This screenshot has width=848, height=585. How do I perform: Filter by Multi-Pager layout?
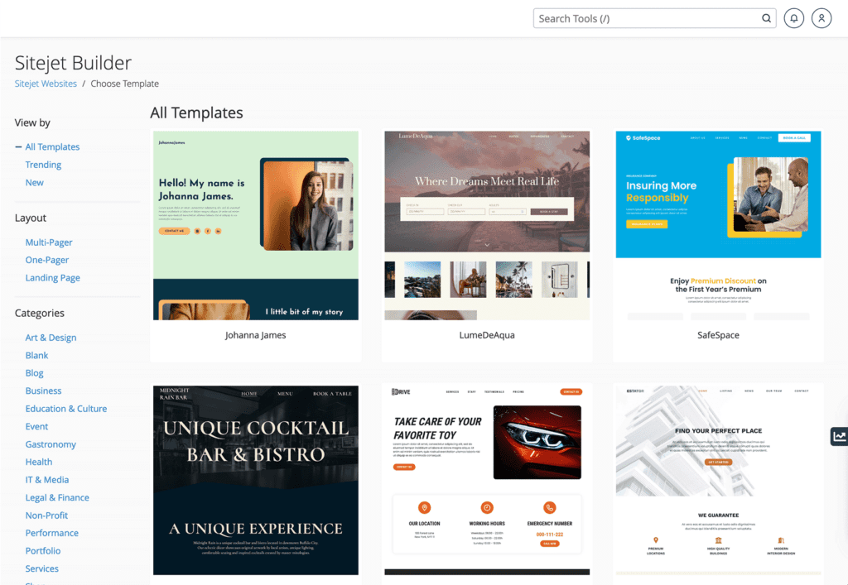tap(49, 242)
